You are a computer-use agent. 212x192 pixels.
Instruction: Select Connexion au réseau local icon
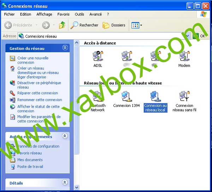[x=155, y=96]
